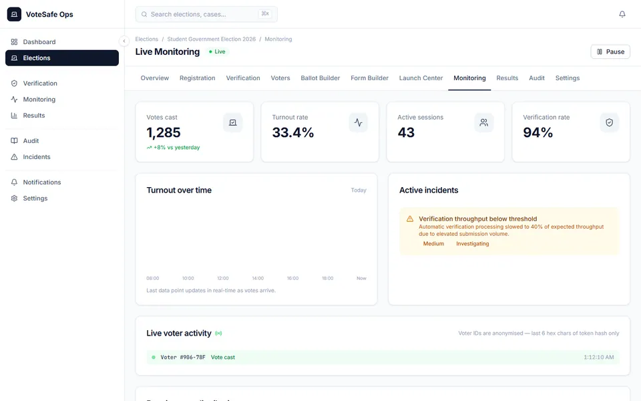
Task: Click the Turnout rate activity icon
Action: click(x=358, y=122)
